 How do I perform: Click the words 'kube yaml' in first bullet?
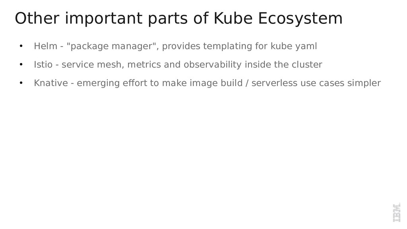click(294, 46)
